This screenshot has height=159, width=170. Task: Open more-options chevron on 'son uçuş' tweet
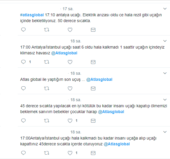(x=165, y=73)
